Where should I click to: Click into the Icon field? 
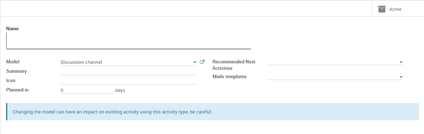(128, 81)
